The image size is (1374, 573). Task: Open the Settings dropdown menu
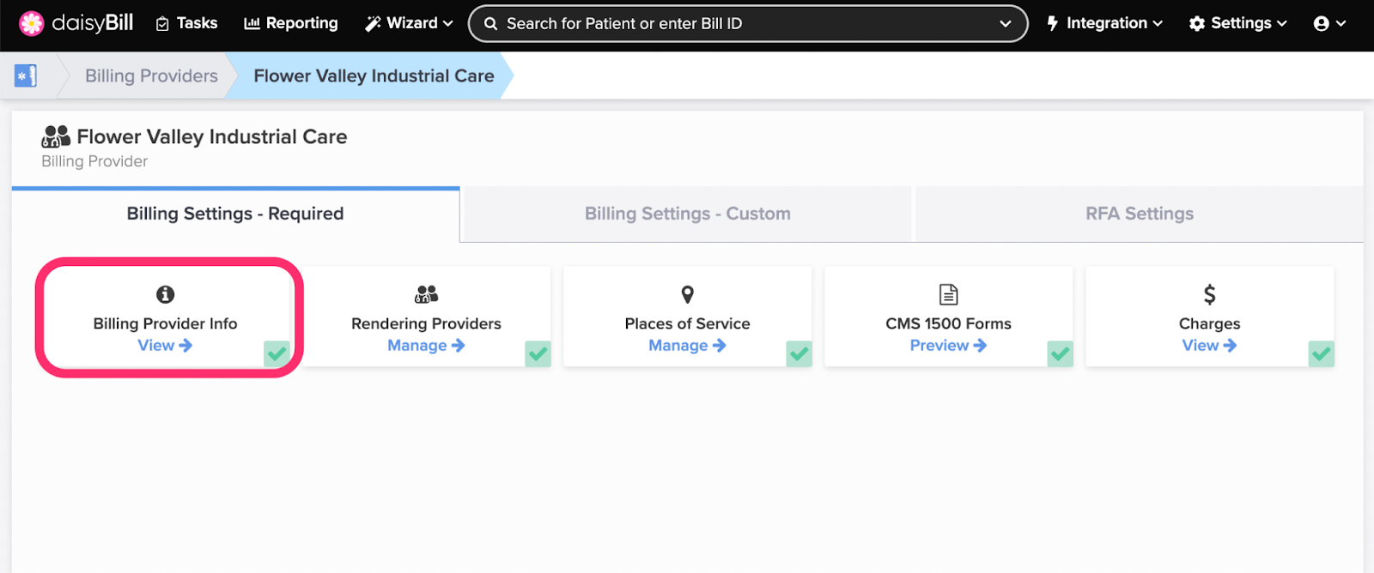pos(1238,23)
